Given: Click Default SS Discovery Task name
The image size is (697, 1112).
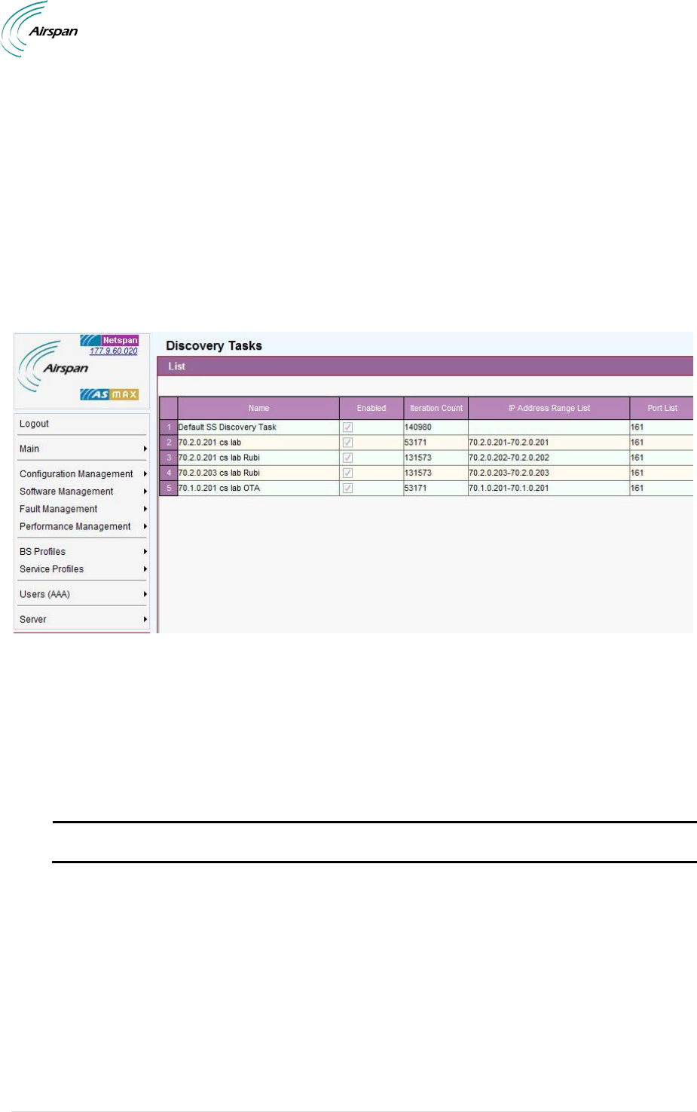Looking at the screenshot, I should pyautogui.click(x=227, y=427).
